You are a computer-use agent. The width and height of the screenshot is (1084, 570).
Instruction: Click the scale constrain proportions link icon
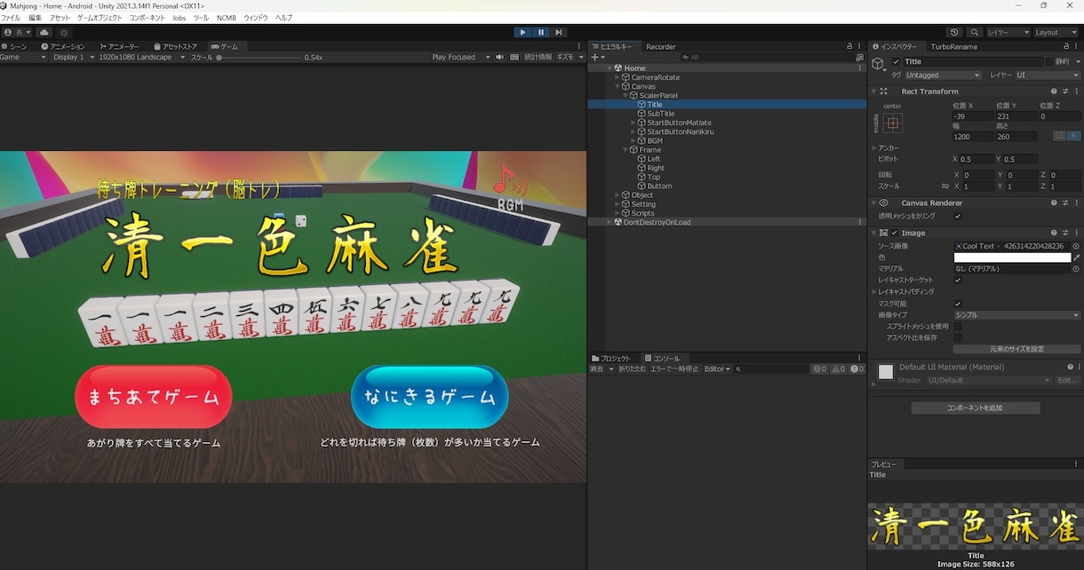(x=945, y=186)
